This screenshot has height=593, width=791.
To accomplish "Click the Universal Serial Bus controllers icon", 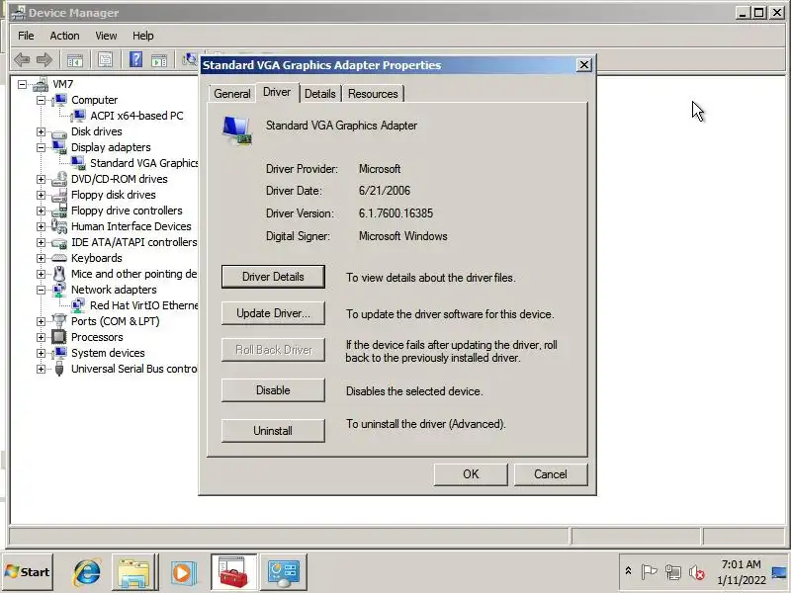I will click(59, 369).
